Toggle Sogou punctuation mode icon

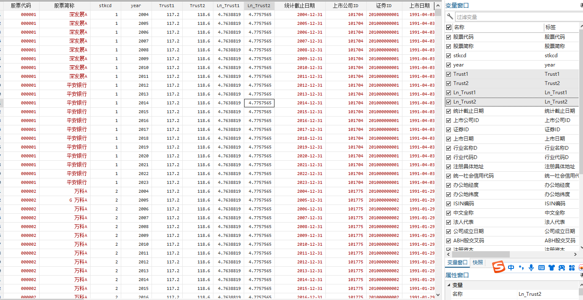pos(521,267)
